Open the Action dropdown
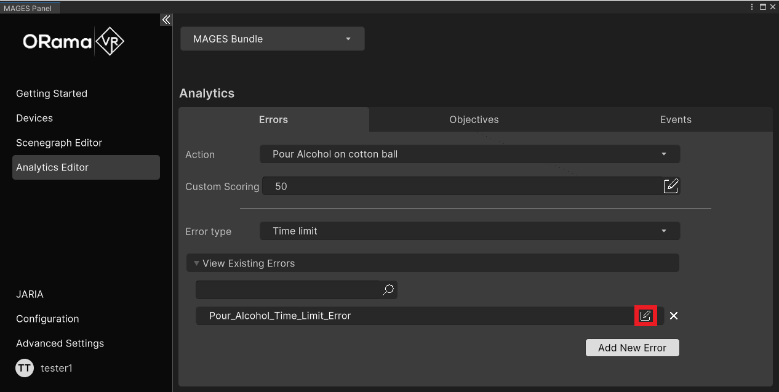The width and height of the screenshot is (779, 392). click(x=470, y=154)
